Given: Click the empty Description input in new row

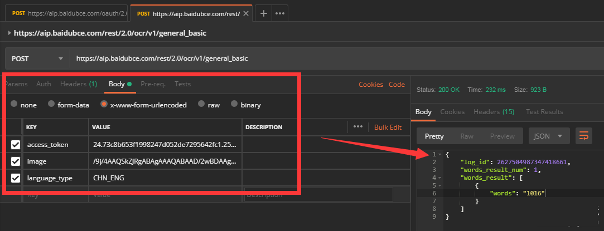Looking at the screenshot, I should (x=318, y=195).
